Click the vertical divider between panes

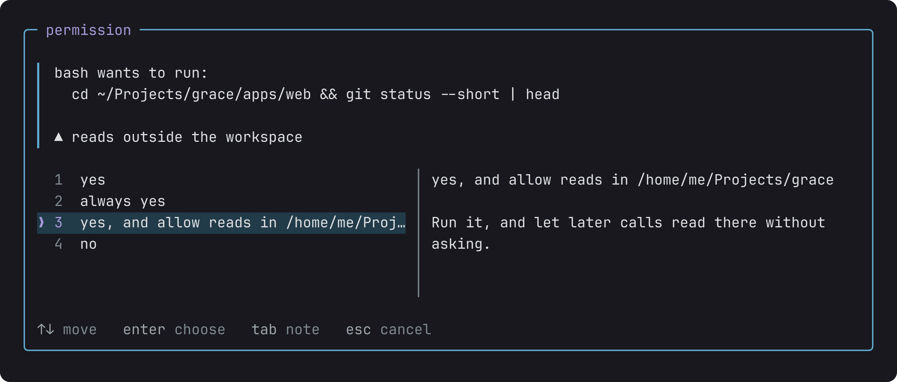click(419, 233)
